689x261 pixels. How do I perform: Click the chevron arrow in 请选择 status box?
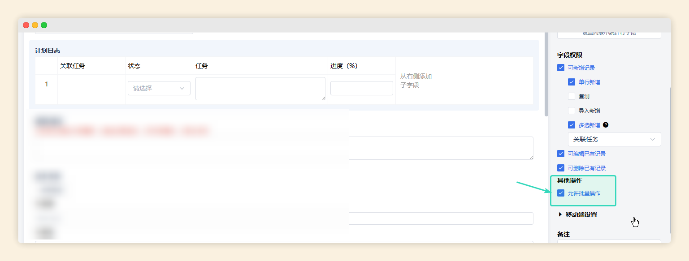[x=182, y=88]
